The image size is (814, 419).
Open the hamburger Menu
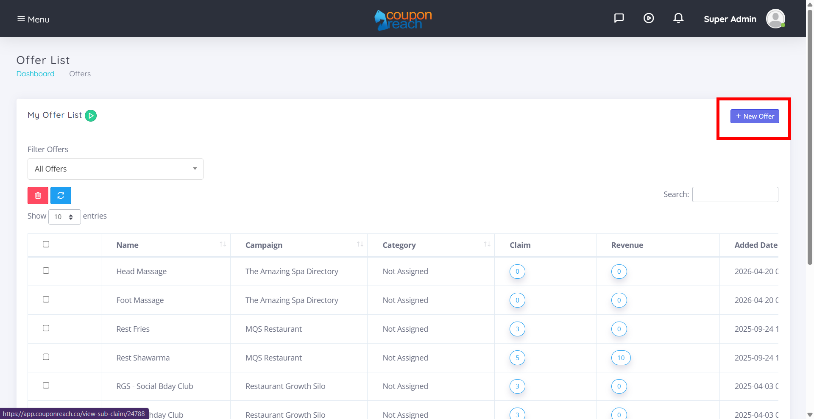(33, 19)
